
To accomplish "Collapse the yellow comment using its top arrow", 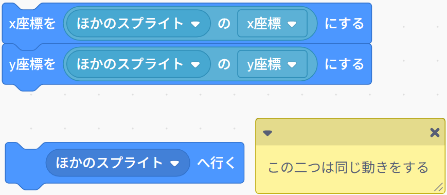I will click(267, 133).
